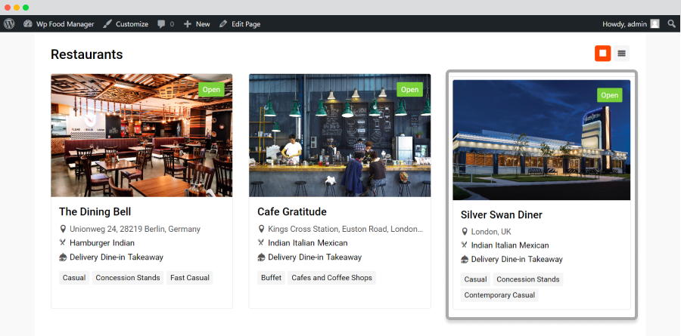Screen dimensions: 681x336
Task: Click location pin icon for Cafe Gratitude
Action: coord(261,229)
